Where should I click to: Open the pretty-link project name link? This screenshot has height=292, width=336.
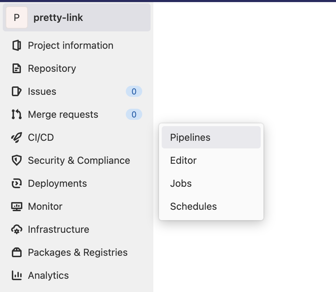[58, 18]
